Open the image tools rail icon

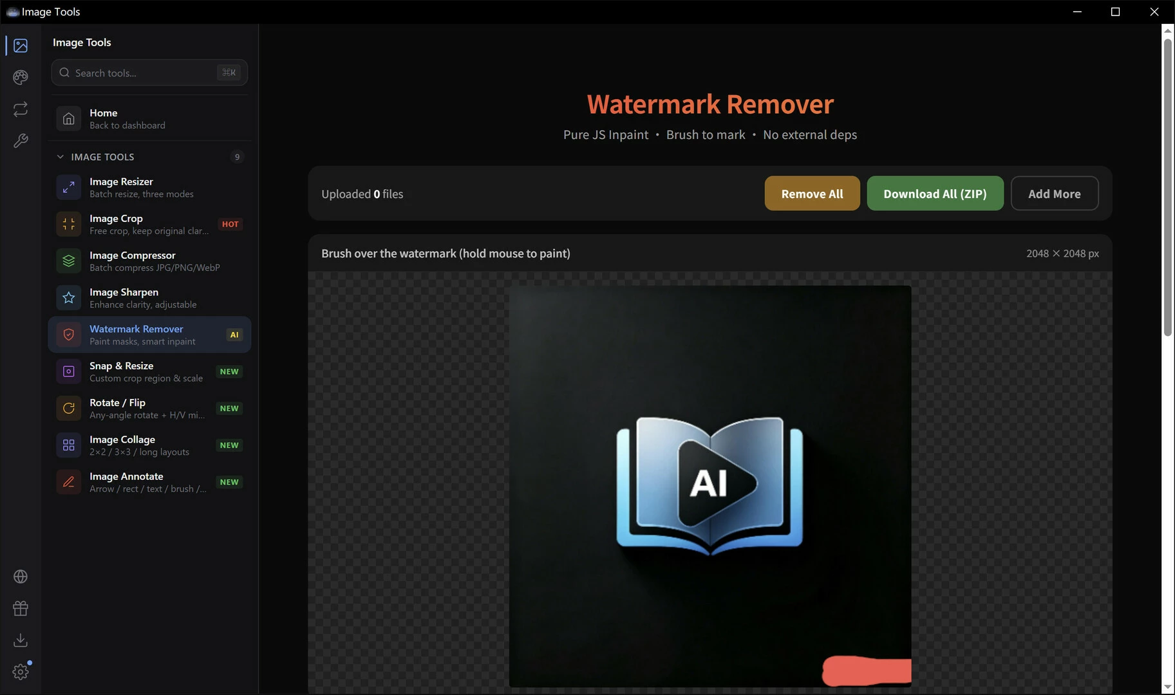click(21, 46)
